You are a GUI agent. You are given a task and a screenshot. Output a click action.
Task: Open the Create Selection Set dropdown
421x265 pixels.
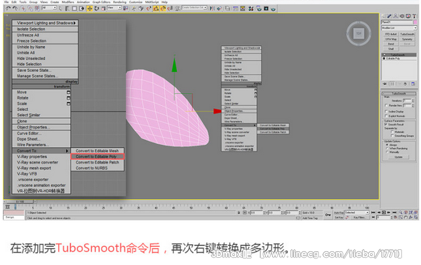coord(195,8)
